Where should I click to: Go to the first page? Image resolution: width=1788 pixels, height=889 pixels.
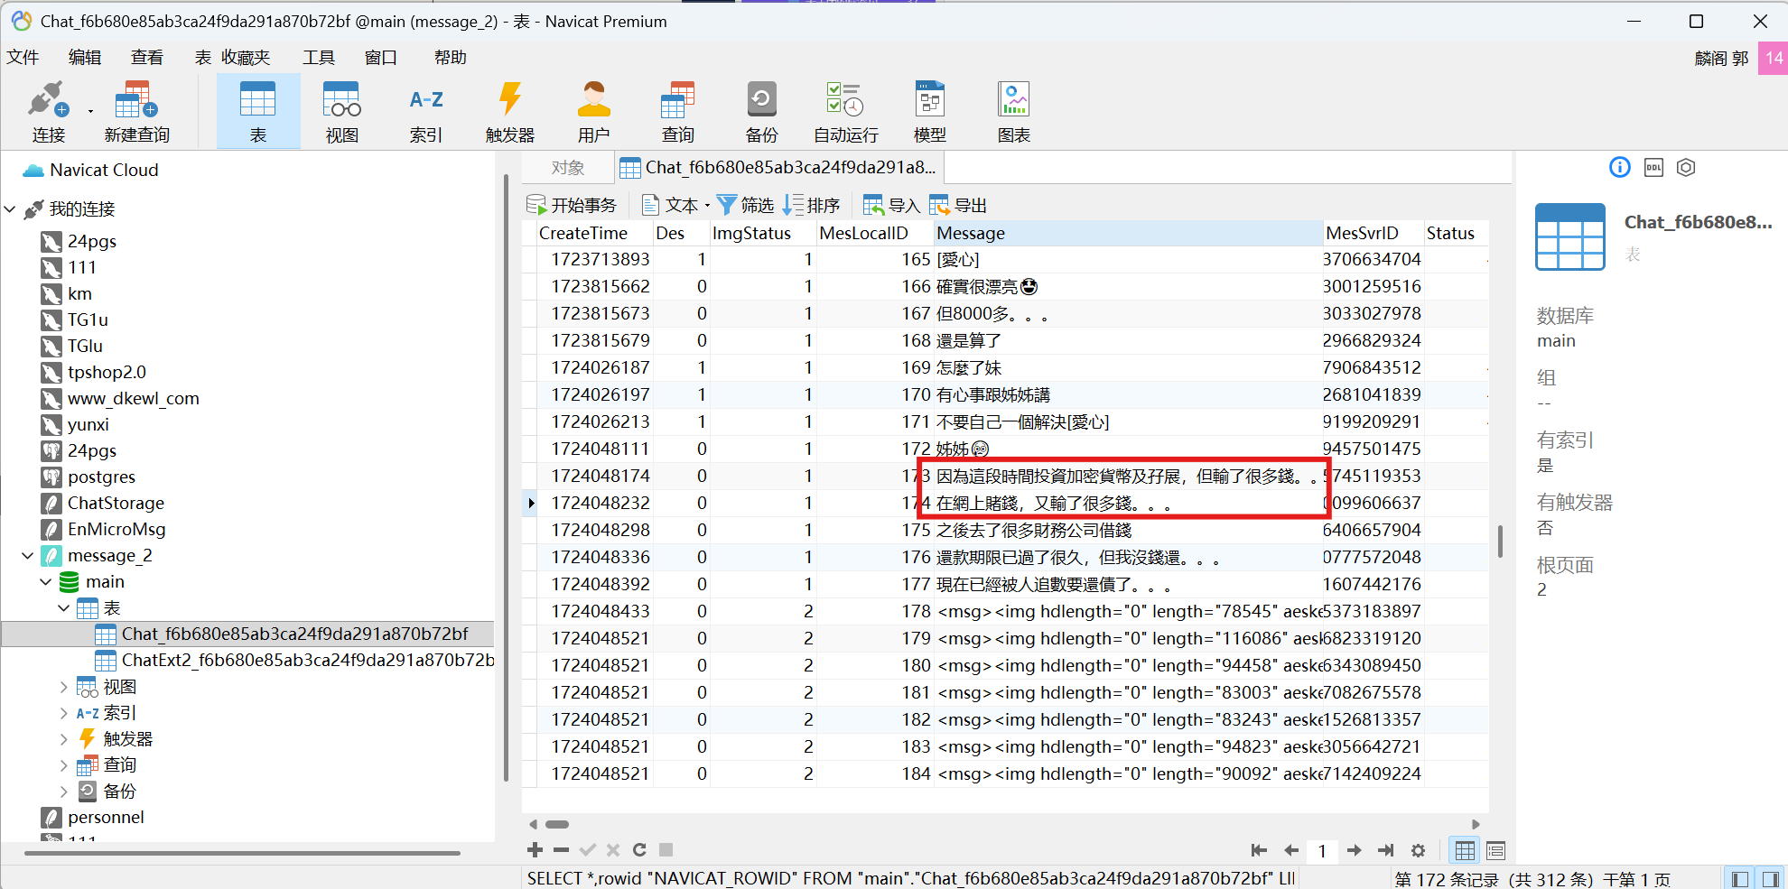click(1259, 850)
